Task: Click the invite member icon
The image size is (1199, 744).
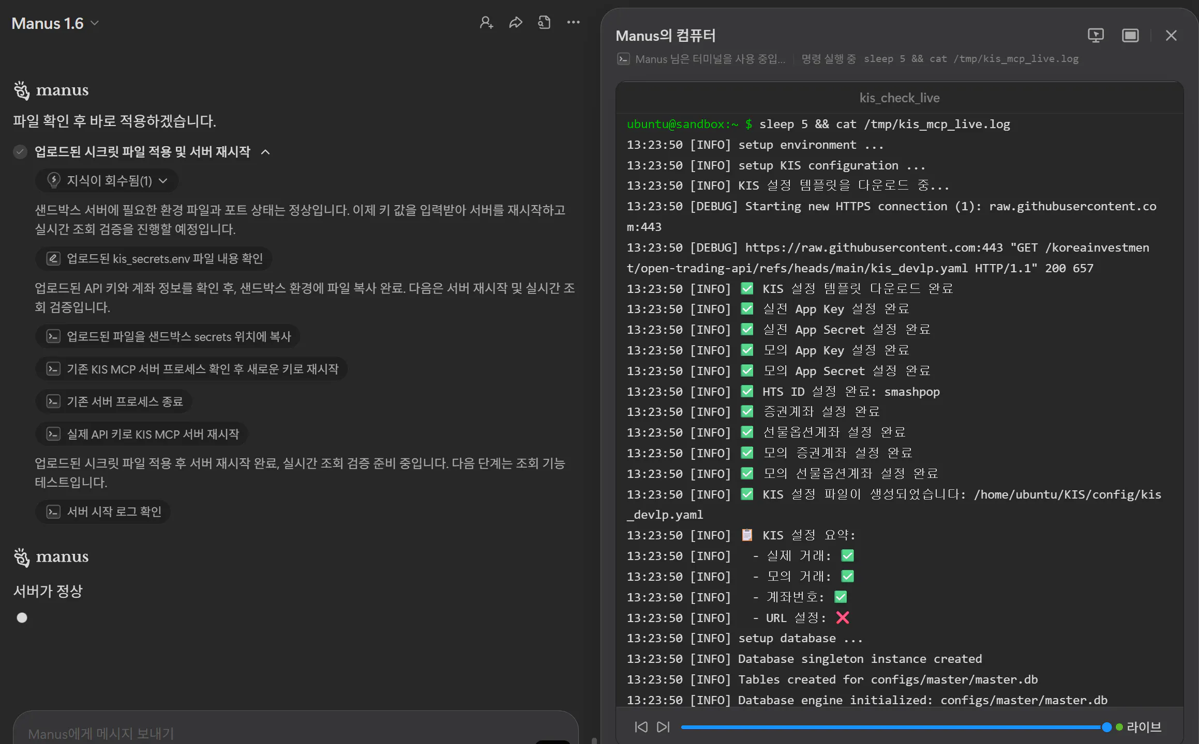Action: coord(485,22)
